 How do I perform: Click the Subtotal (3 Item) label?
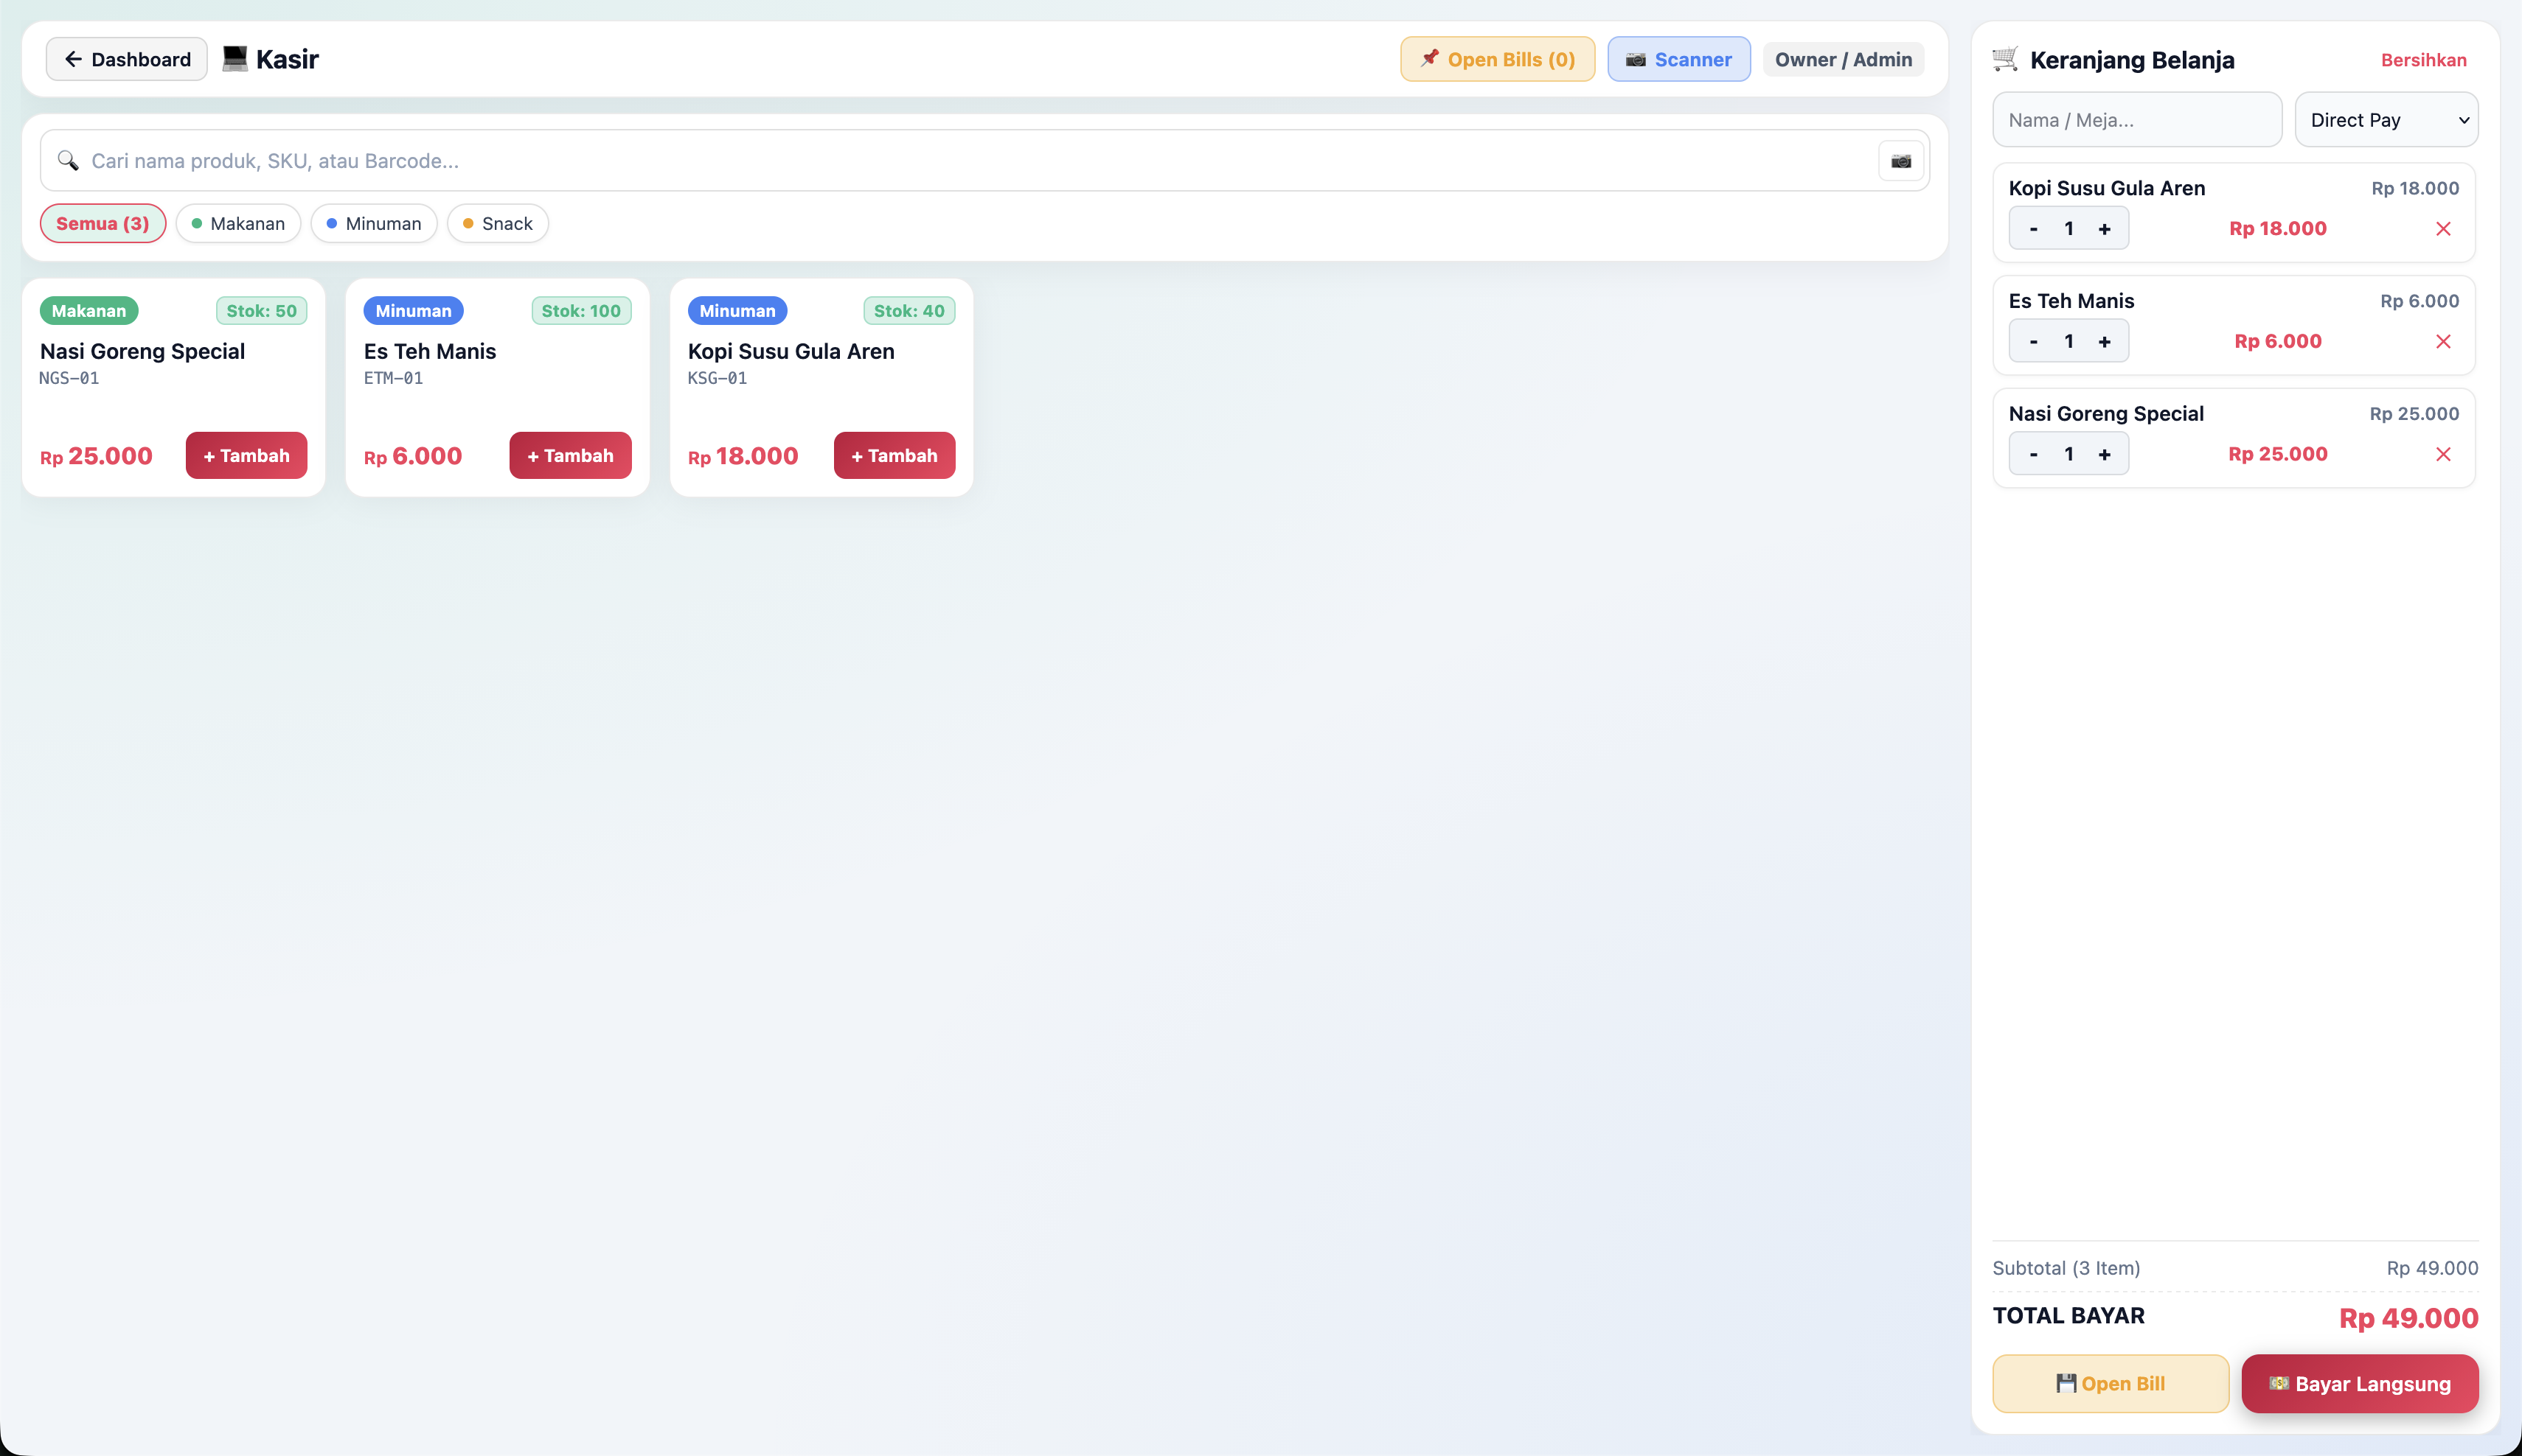coord(2066,1268)
